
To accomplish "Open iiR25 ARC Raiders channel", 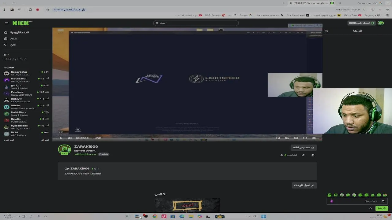I will click(x=26, y=134).
